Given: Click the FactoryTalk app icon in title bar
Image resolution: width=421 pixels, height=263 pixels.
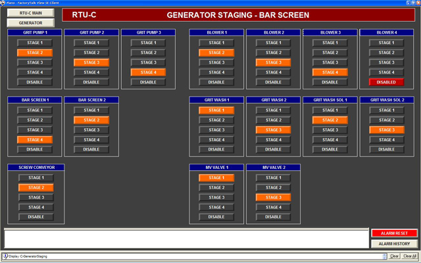Looking at the screenshot, I should tap(3, 3).
